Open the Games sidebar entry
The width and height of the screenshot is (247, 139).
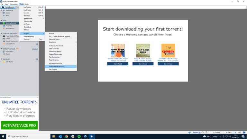coord(8,39)
